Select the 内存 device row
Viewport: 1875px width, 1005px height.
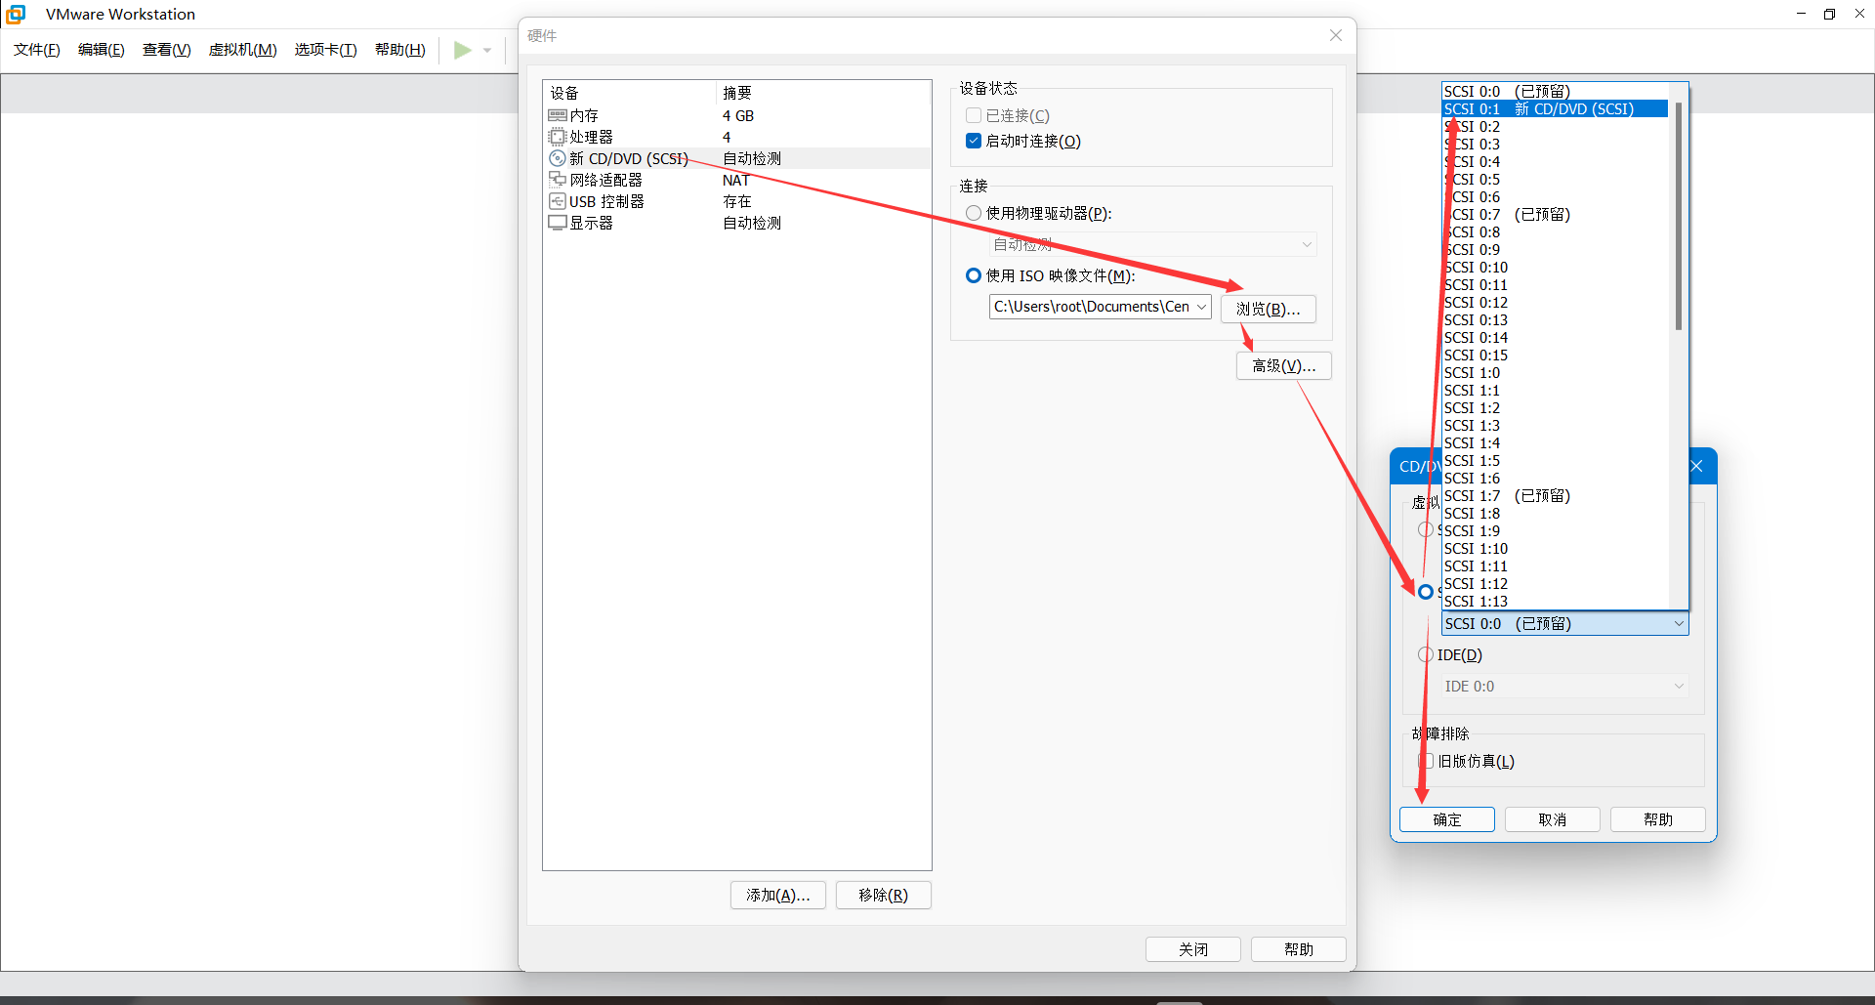[x=737, y=115]
